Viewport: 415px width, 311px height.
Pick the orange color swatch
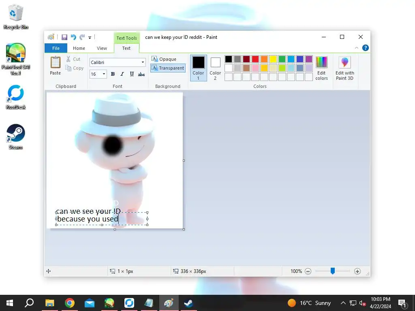point(264,59)
